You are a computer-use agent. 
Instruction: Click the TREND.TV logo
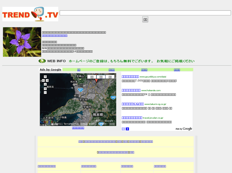tap(30, 14)
